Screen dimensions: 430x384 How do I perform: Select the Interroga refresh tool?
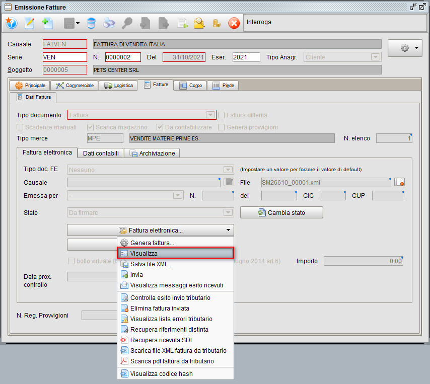(x=11, y=23)
